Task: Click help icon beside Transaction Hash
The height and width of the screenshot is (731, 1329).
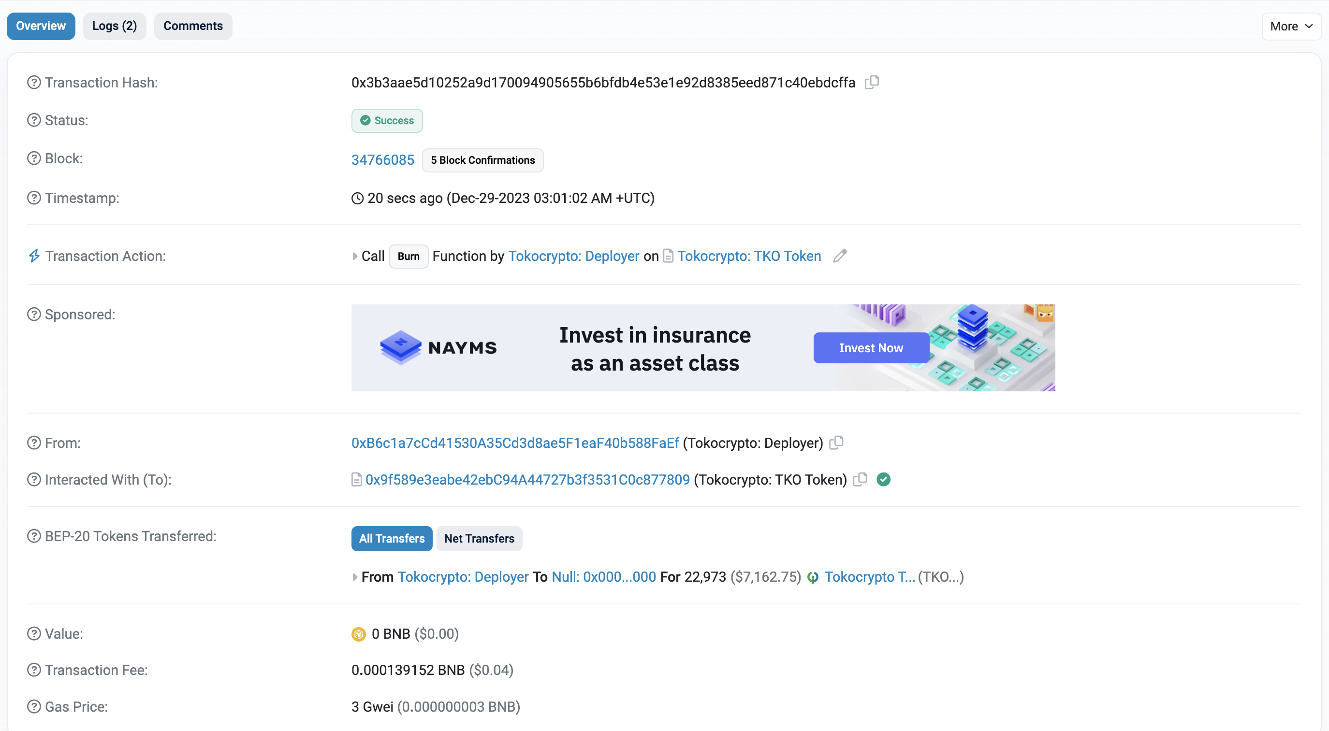Action: [x=34, y=83]
